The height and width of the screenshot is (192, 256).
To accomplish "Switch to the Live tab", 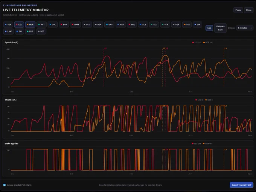I will point(209,28).
